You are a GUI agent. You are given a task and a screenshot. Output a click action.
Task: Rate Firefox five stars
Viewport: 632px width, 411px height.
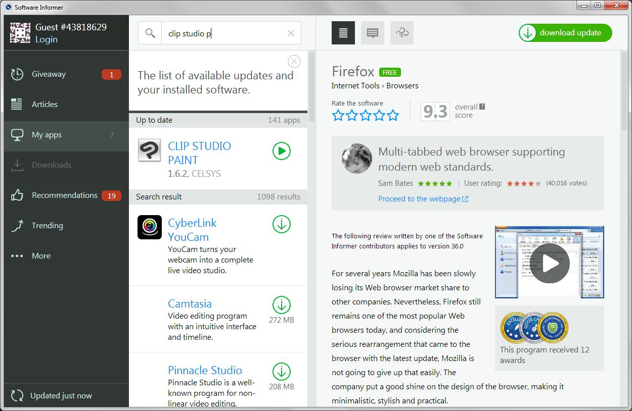pyautogui.click(x=393, y=116)
